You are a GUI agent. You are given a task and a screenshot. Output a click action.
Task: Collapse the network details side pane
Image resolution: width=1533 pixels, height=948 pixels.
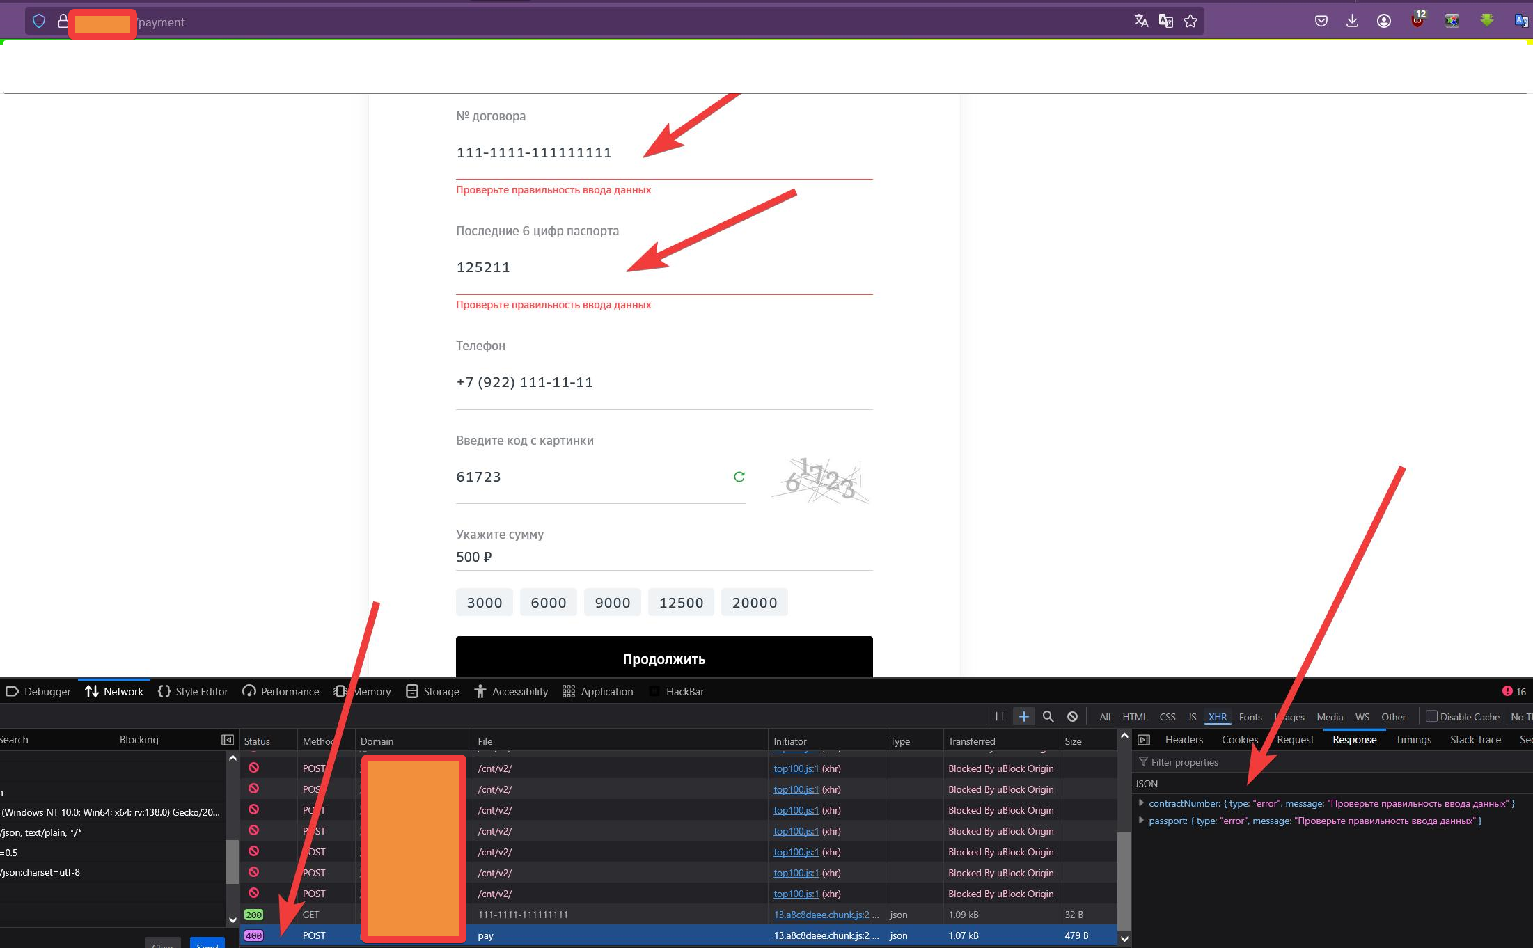click(1144, 740)
